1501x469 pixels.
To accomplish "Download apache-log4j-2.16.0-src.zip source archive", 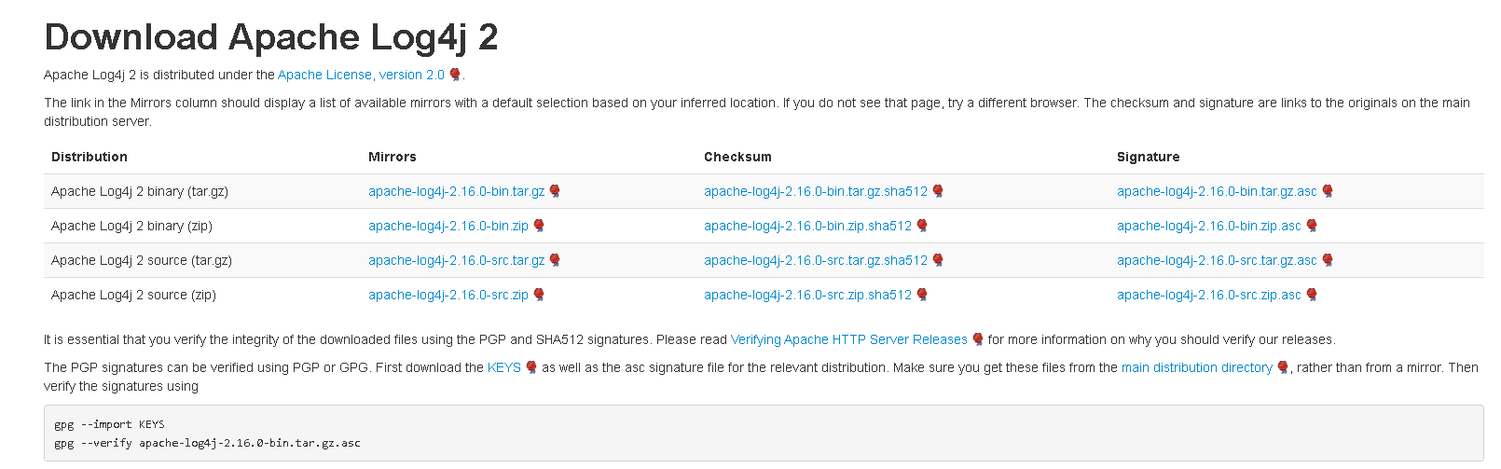I will [448, 295].
